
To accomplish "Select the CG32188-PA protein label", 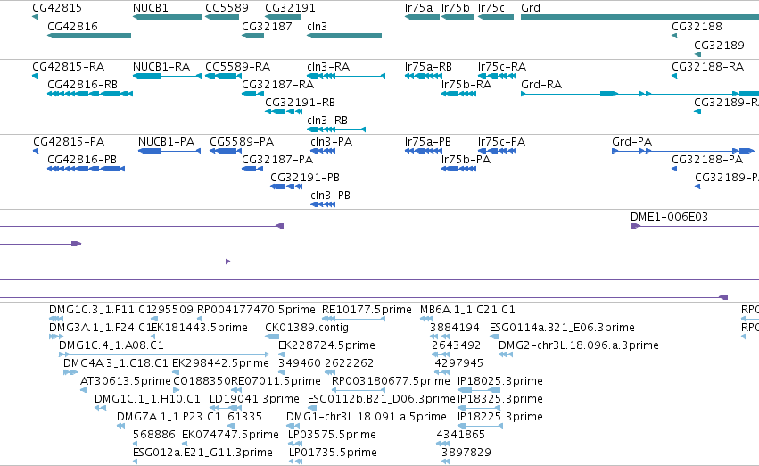I will point(707,160).
